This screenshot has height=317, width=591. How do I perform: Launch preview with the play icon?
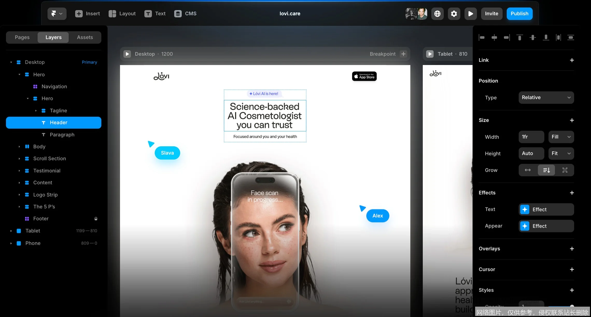coord(470,13)
